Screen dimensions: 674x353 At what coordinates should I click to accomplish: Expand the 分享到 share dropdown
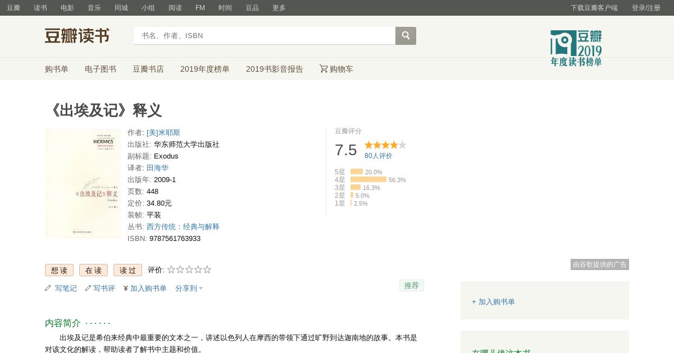189,289
